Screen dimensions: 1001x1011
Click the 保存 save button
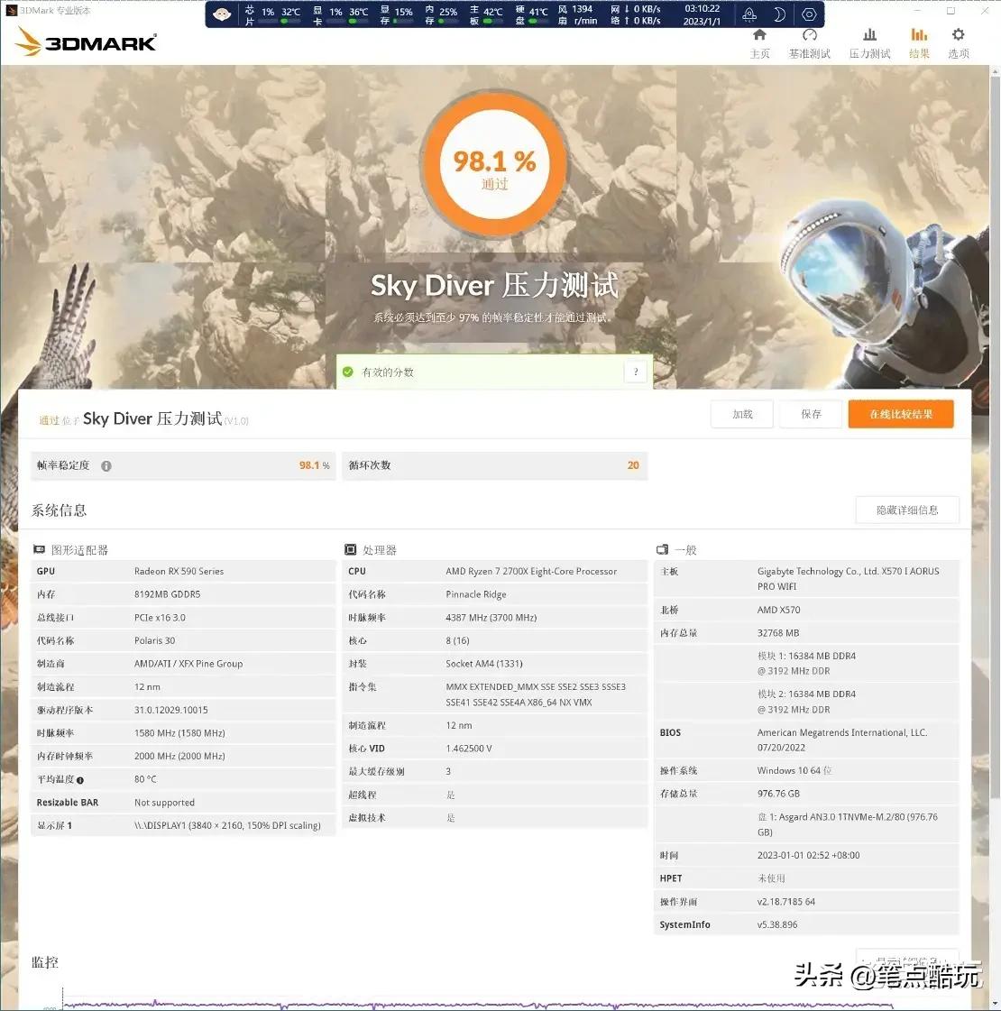pyautogui.click(x=810, y=414)
